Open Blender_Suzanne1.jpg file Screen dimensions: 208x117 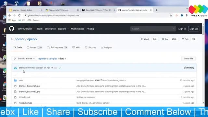(29, 86)
